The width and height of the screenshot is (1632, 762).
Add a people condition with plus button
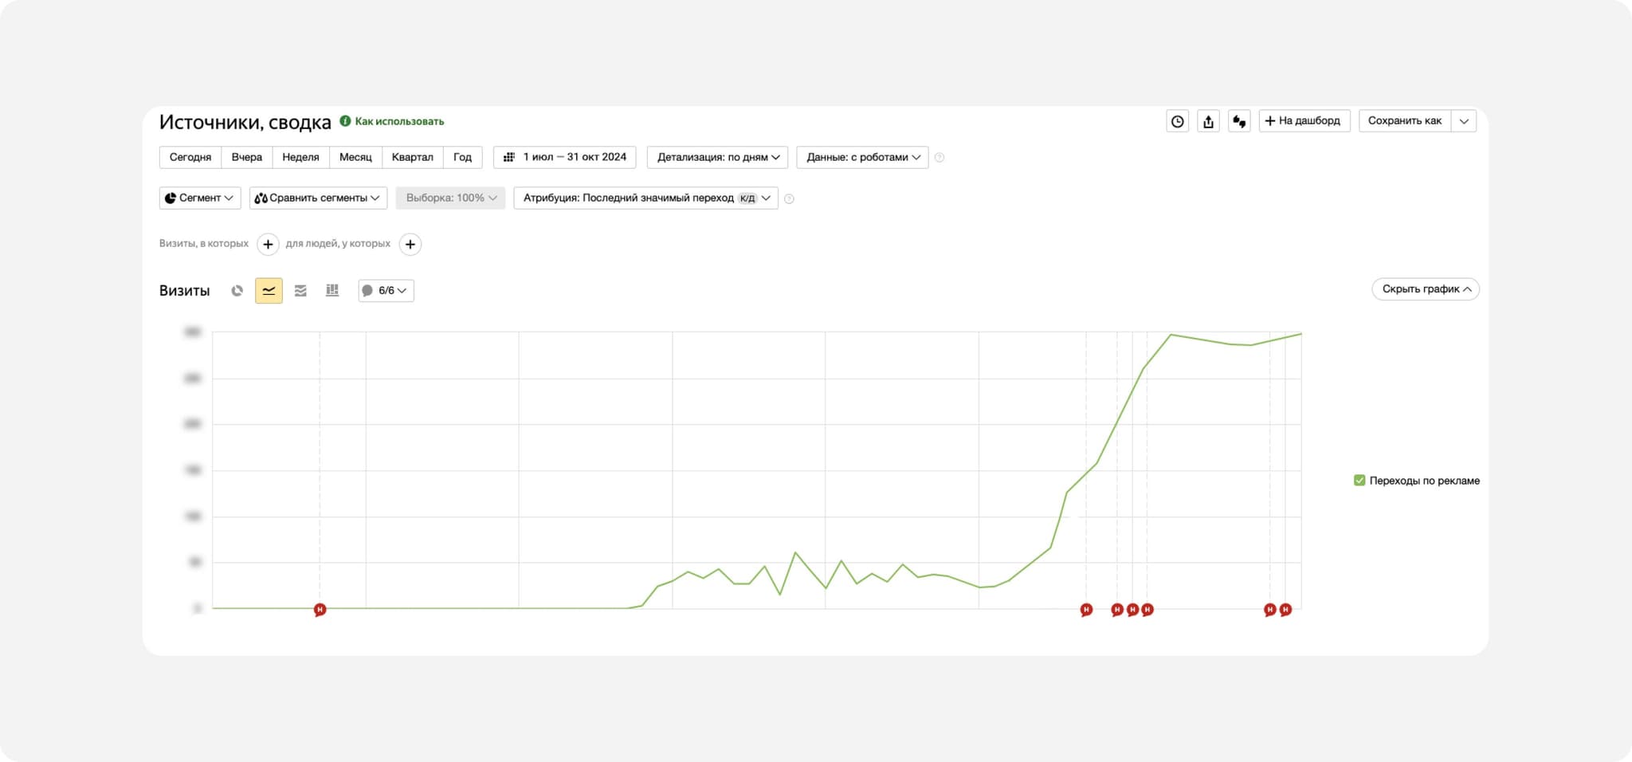coord(410,245)
